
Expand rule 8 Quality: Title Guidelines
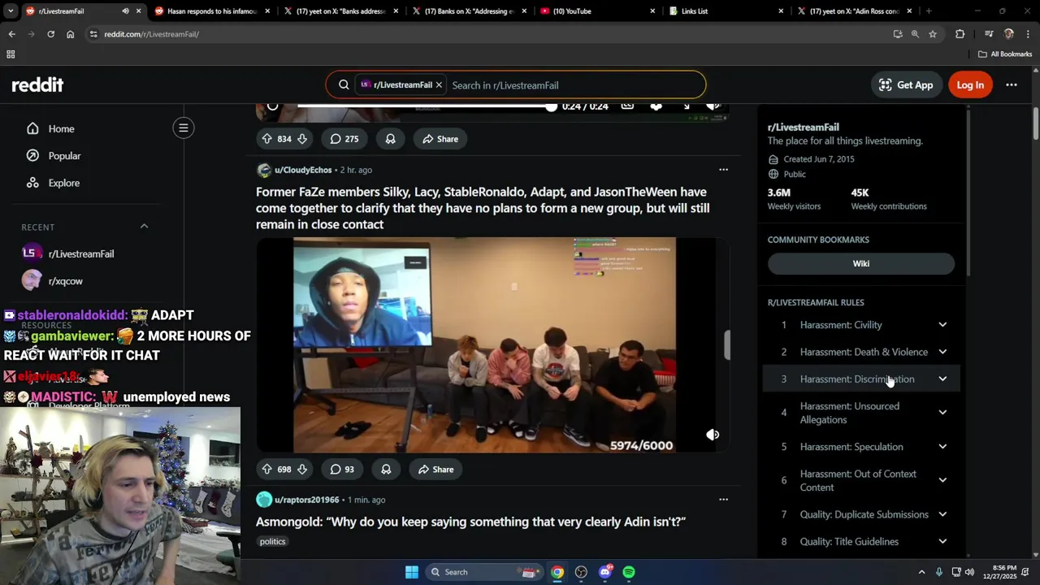point(861,542)
